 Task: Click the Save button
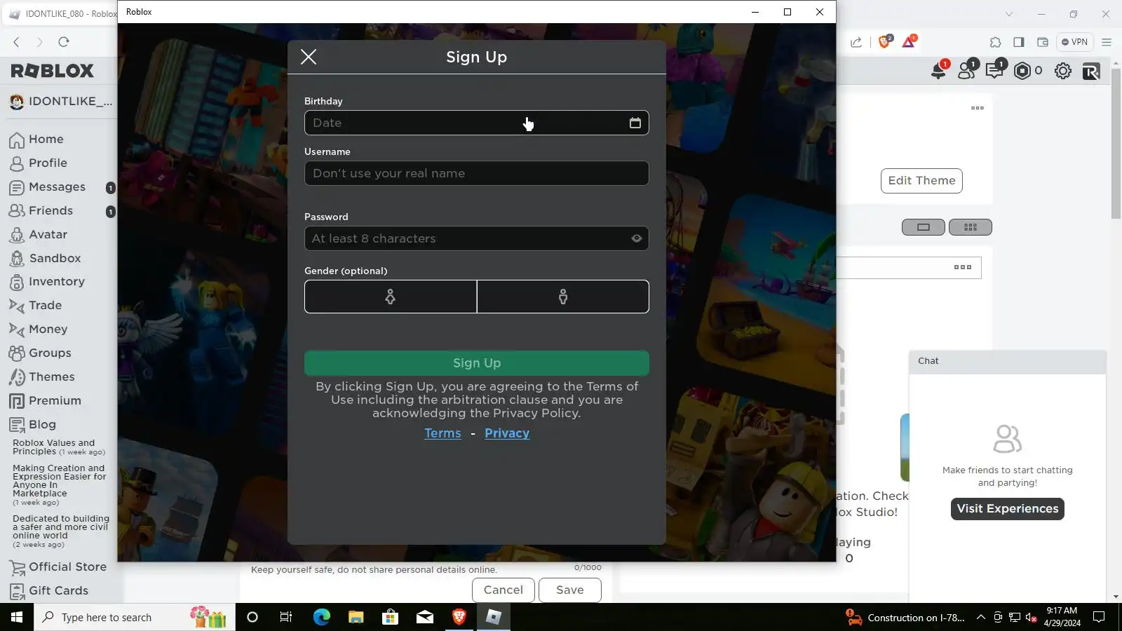click(570, 590)
